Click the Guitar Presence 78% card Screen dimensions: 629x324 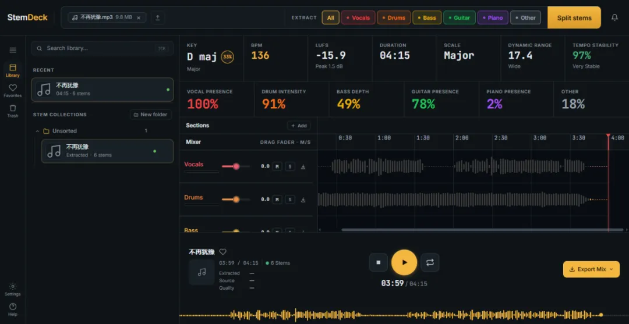click(441, 99)
